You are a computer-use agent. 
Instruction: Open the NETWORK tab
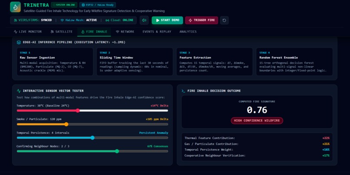pos(125,32)
